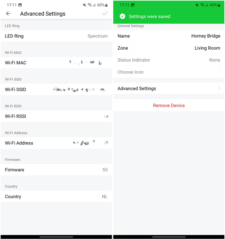
Task: Tap the left screen's muted sound icon
Action: [x=85, y=5]
